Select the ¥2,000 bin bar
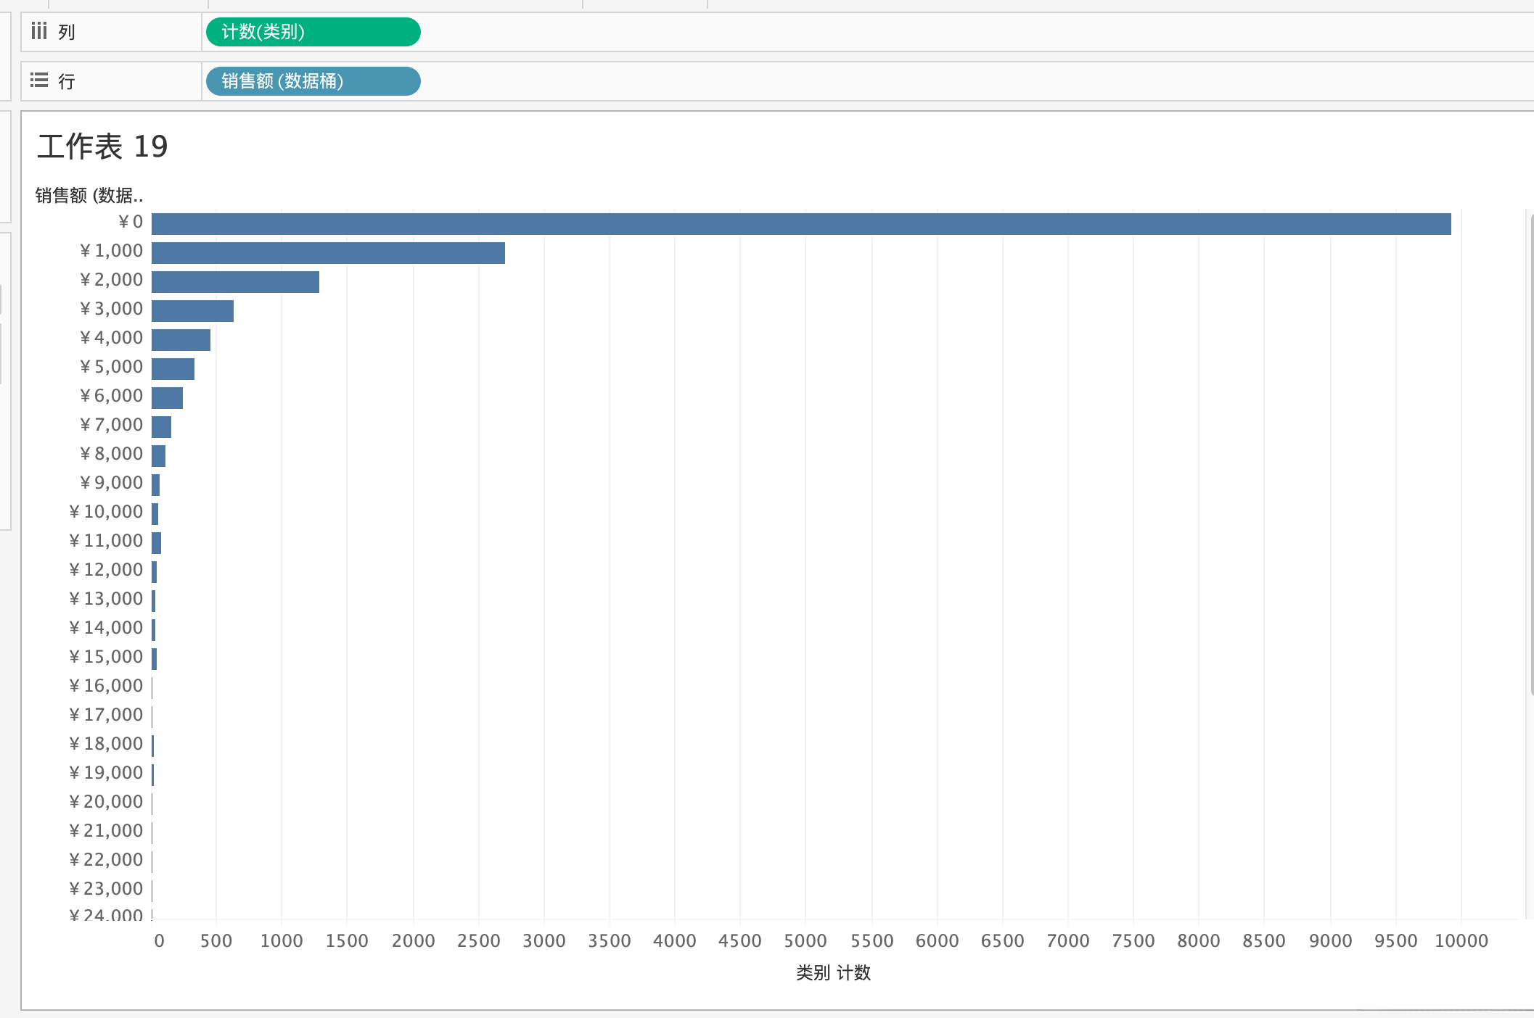 [x=235, y=282]
